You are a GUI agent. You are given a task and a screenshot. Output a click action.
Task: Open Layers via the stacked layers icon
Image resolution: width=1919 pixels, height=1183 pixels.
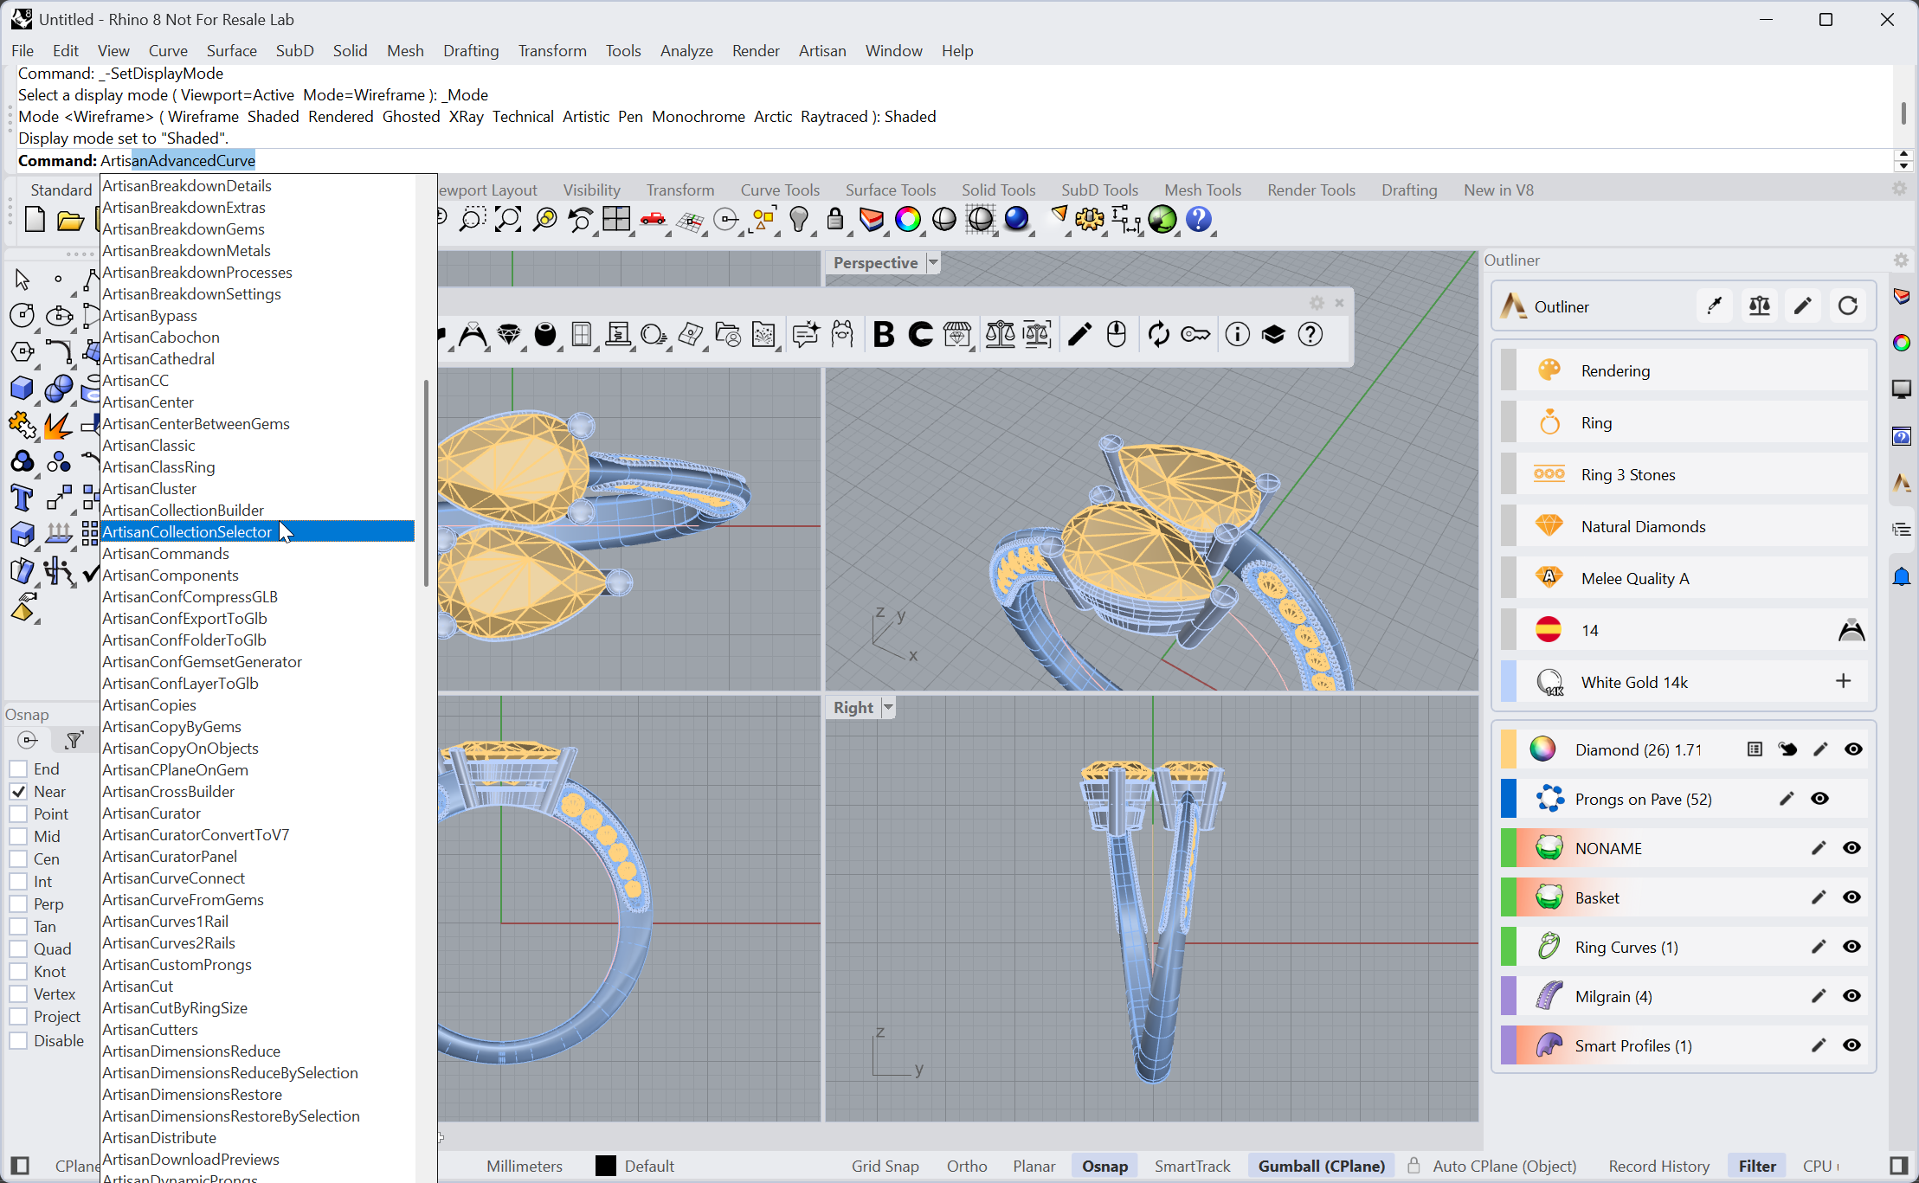[872, 220]
